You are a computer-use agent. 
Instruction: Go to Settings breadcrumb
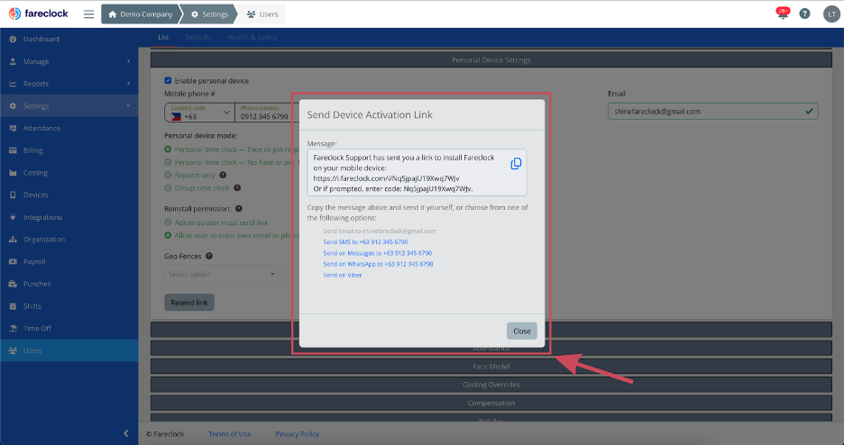click(210, 14)
